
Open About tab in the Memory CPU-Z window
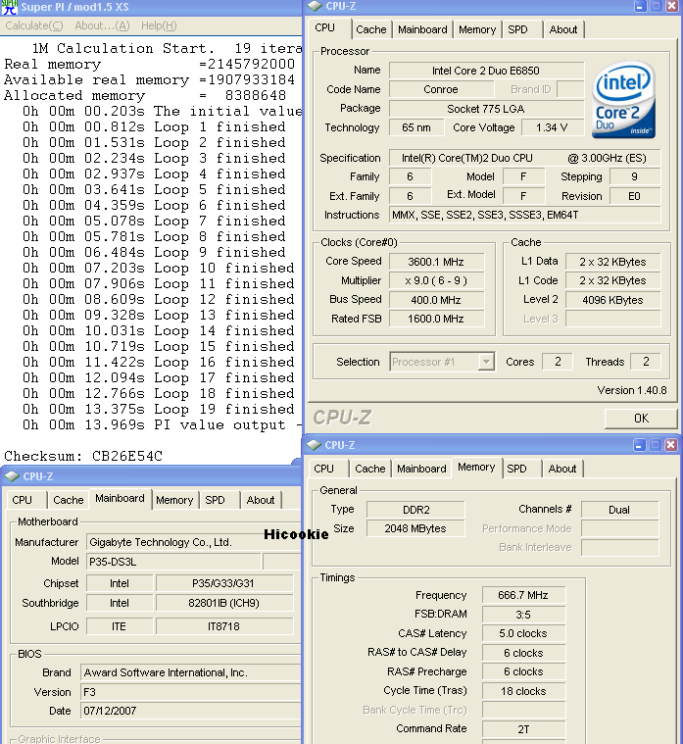[x=562, y=469]
